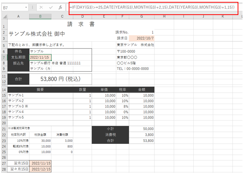Click the Cancel X icon in formula bar
The width and height of the screenshot is (247, 175).
pyautogui.click(x=41, y=8)
